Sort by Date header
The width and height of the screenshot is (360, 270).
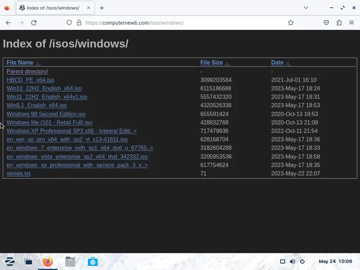tap(277, 63)
